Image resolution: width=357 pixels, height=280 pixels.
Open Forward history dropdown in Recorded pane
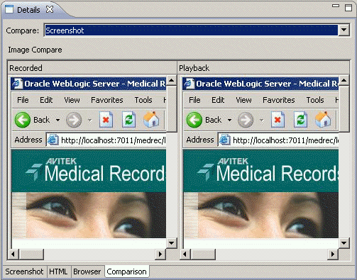pos(89,120)
